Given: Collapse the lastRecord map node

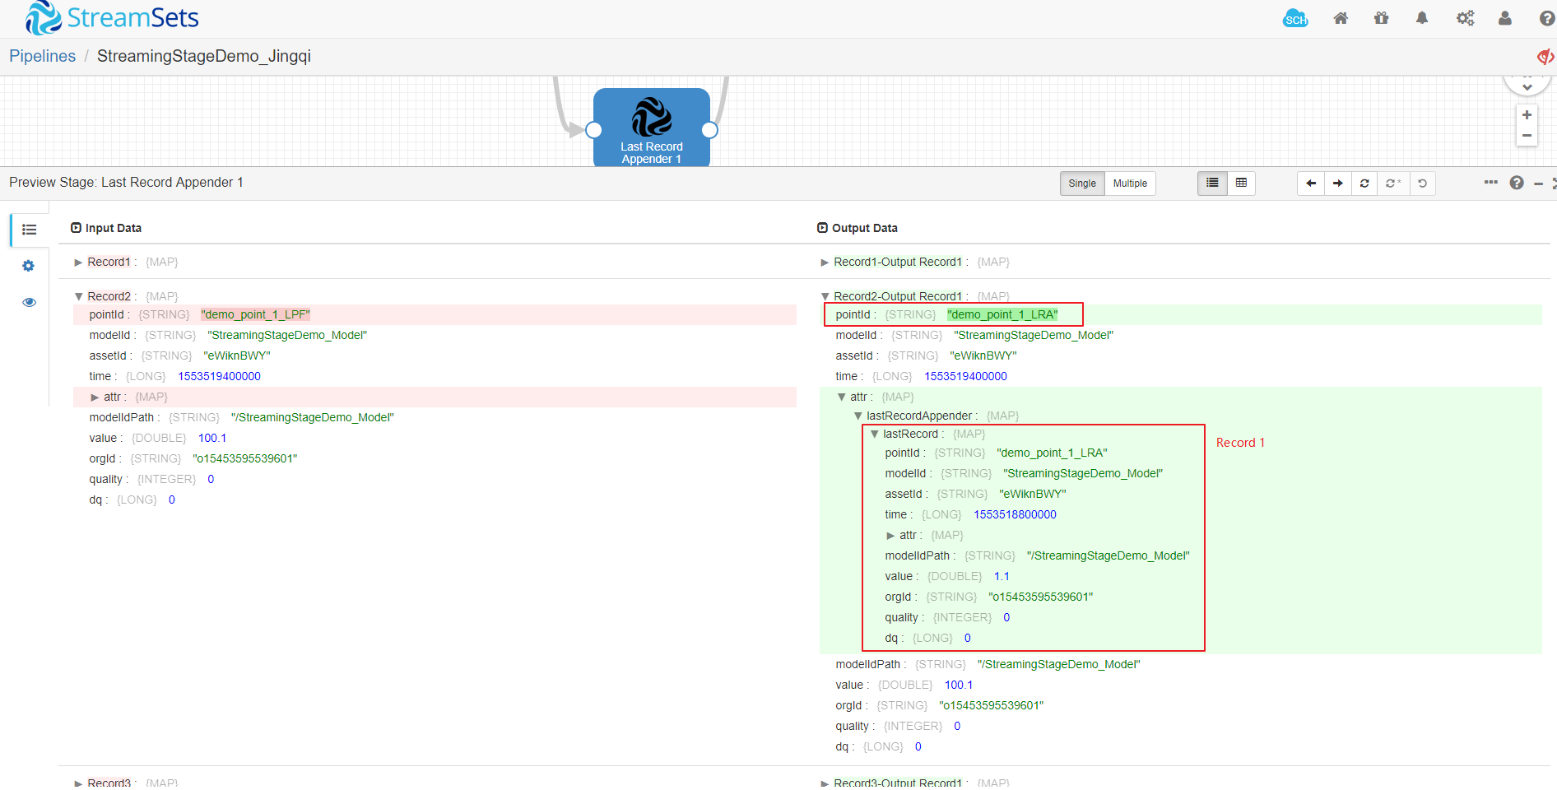Looking at the screenshot, I should coord(875,434).
